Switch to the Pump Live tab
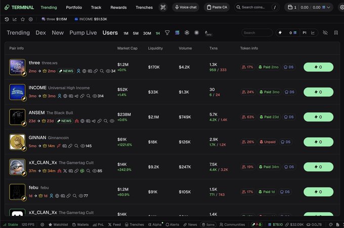344x228 pixels. [x=83, y=33]
